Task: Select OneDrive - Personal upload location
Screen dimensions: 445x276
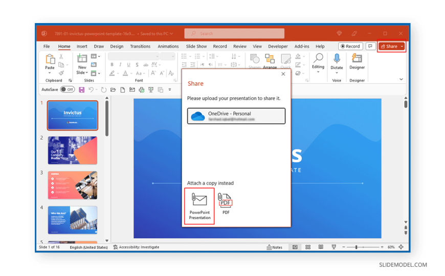Action: coord(236,116)
